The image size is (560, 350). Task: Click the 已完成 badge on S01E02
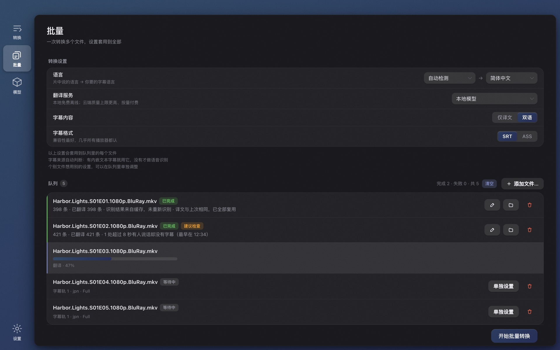click(169, 226)
